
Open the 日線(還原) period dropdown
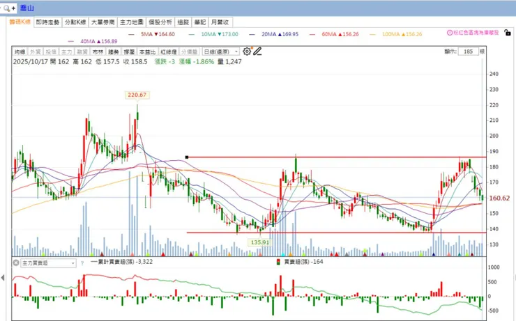[220, 52]
